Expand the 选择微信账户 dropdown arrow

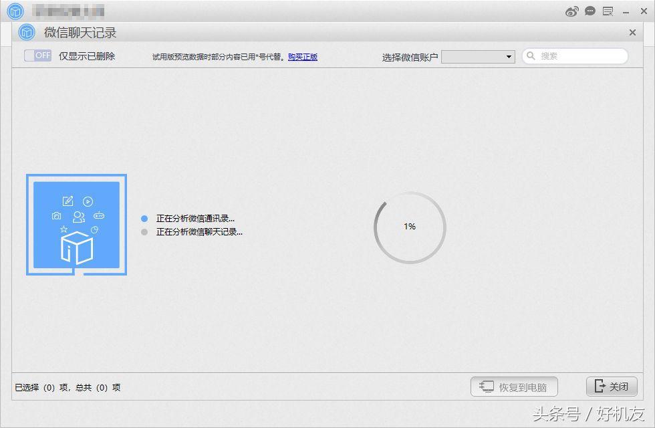(508, 56)
